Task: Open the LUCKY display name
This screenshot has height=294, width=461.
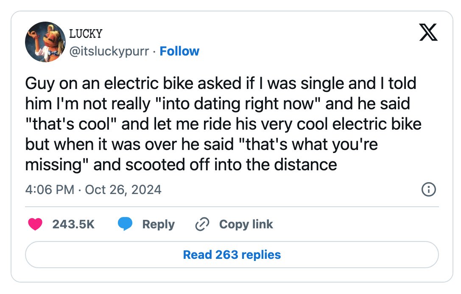Action: (x=86, y=34)
